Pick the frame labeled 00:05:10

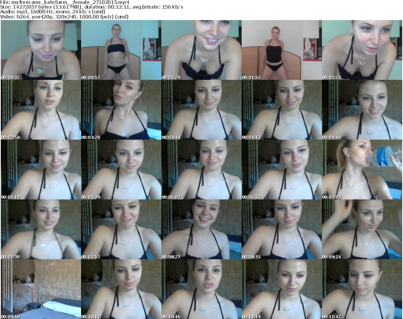click(x=41, y=170)
